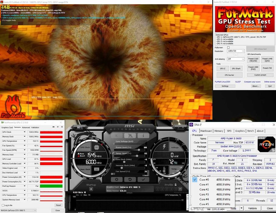Open GPU-Z graphics card selector dropdown
Image resolution: width=276 pixels, height=213 pixels.
point(18,210)
